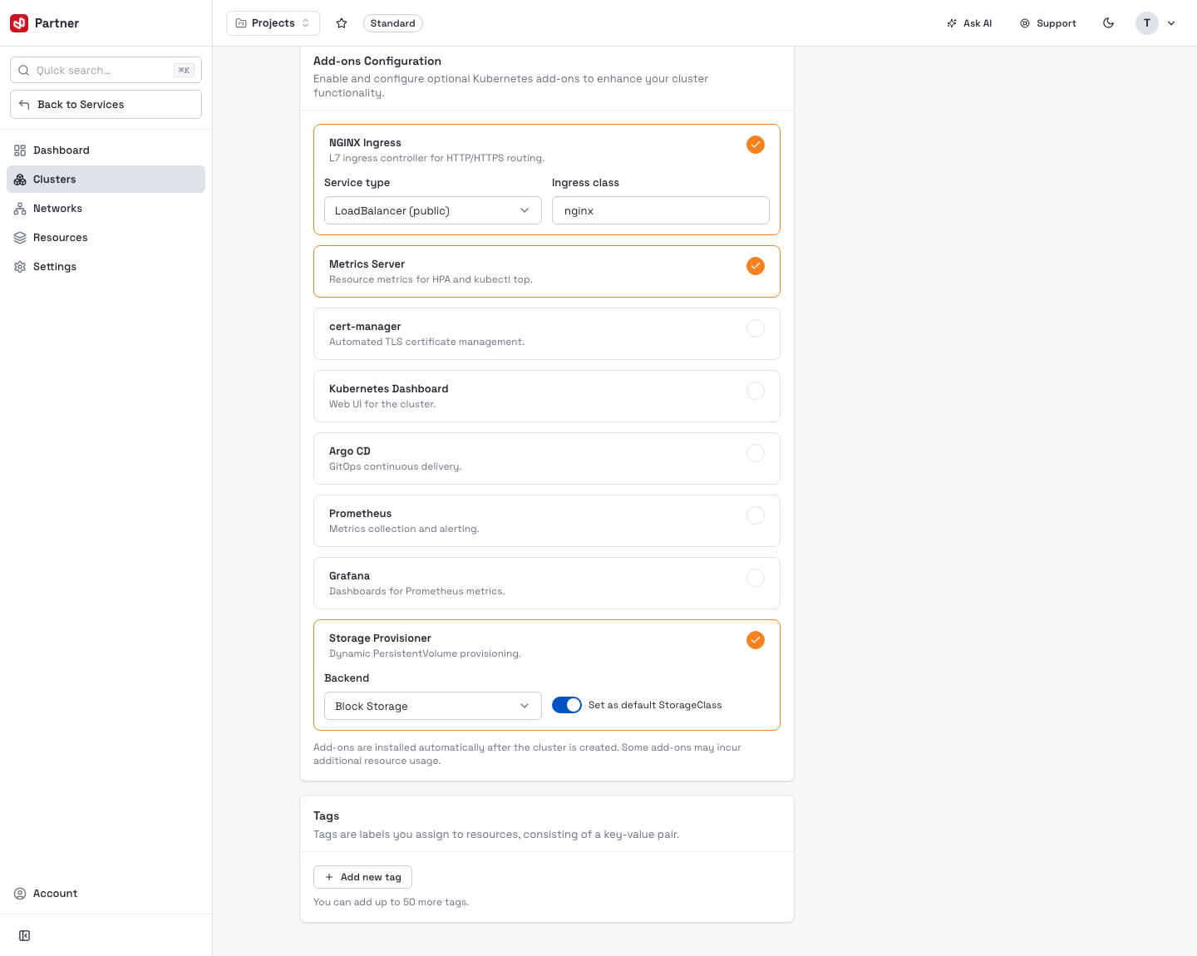Click Add-ons Configuration heading

pos(377,61)
